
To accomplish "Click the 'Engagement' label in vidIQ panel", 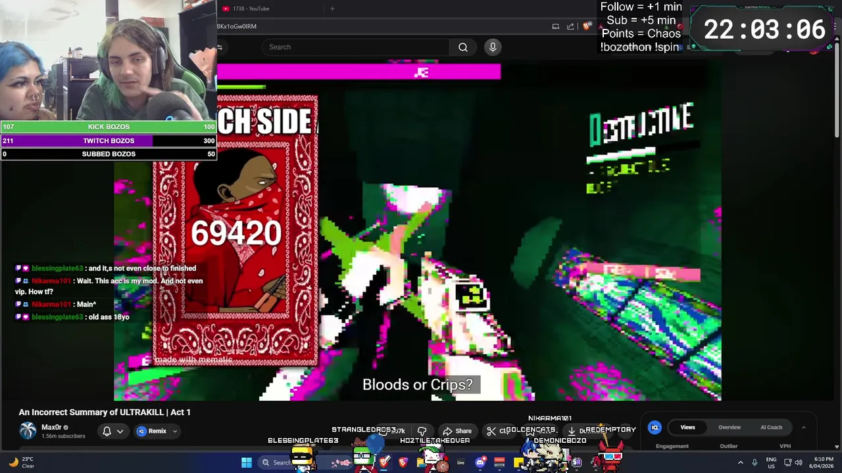I will click(x=672, y=446).
